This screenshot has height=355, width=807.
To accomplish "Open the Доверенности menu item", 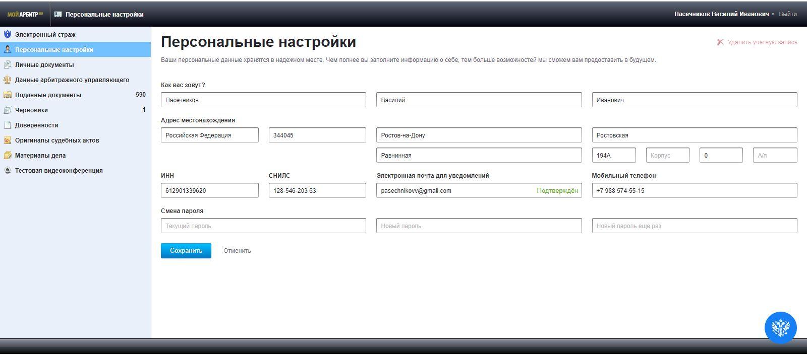I will click(36, 125).
